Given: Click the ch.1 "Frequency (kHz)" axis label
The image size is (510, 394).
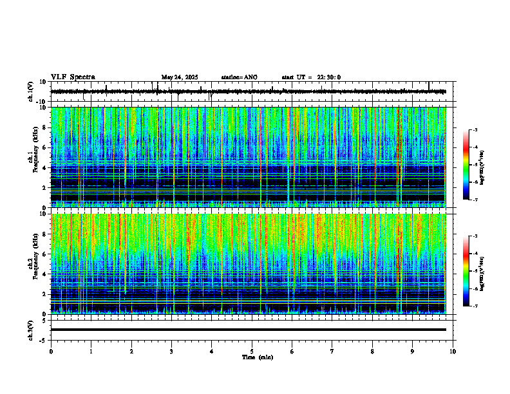Looking at the screenshot, I should [35, 150].
